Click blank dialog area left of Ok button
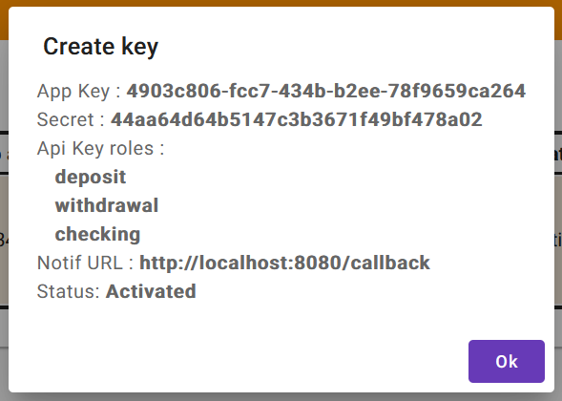Screen dimensions: 562x401 (x=237, y=361)
